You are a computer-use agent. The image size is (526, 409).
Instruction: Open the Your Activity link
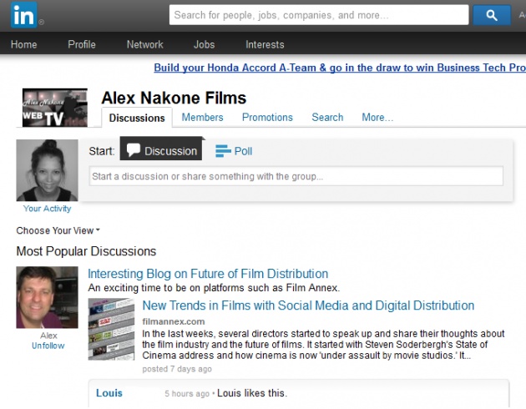(47, 209)
